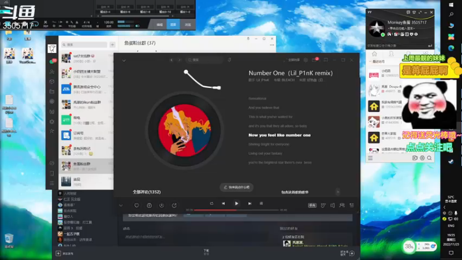Open the video icon at YY window bottom
Viewport: 462px width, 260px height.
[415, 158]
